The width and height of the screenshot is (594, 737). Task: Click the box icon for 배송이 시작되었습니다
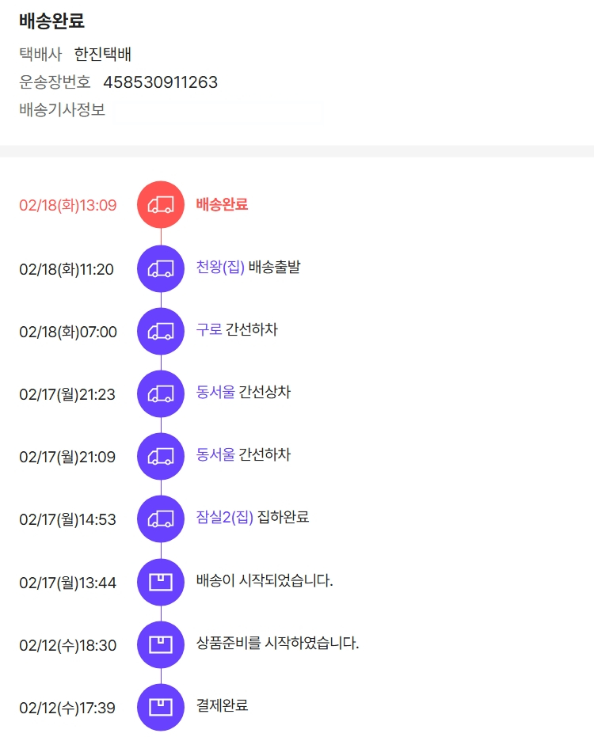pos(161,583)
